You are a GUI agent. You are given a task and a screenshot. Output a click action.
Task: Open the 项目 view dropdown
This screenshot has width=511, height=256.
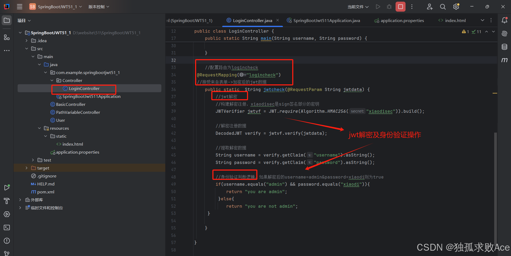coord(24,20)
